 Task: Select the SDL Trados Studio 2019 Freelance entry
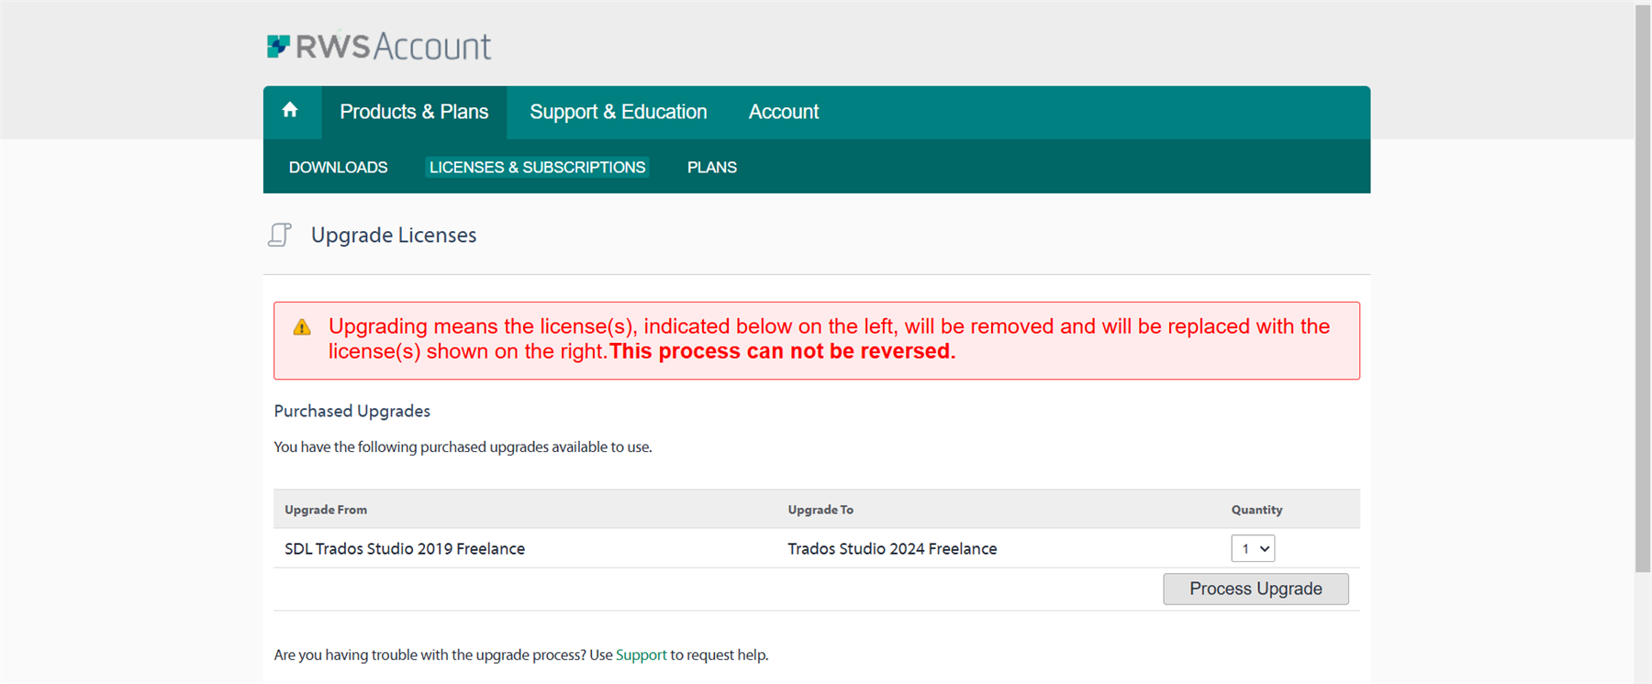[405, 548]
